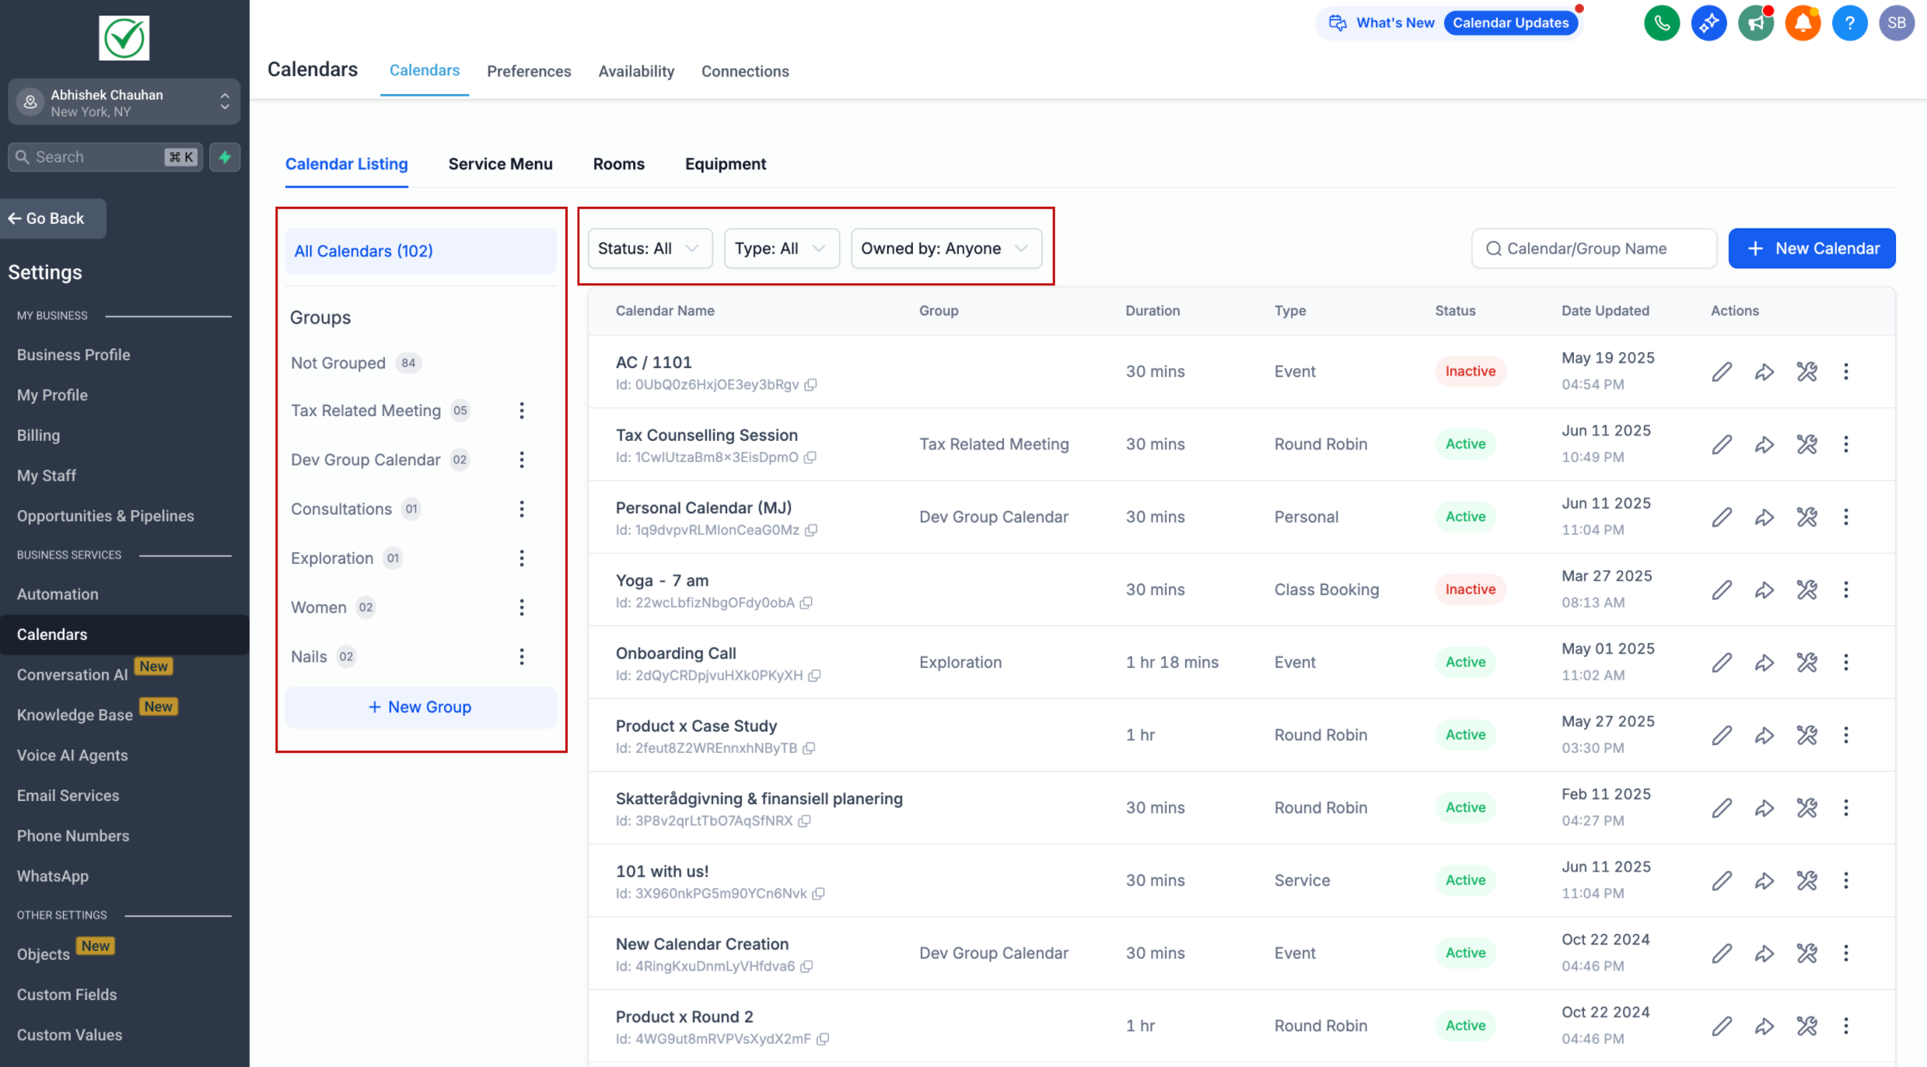Edit the AC / 1101 calendar
Screen dimensions: 1927x1067
point(1722,371)
